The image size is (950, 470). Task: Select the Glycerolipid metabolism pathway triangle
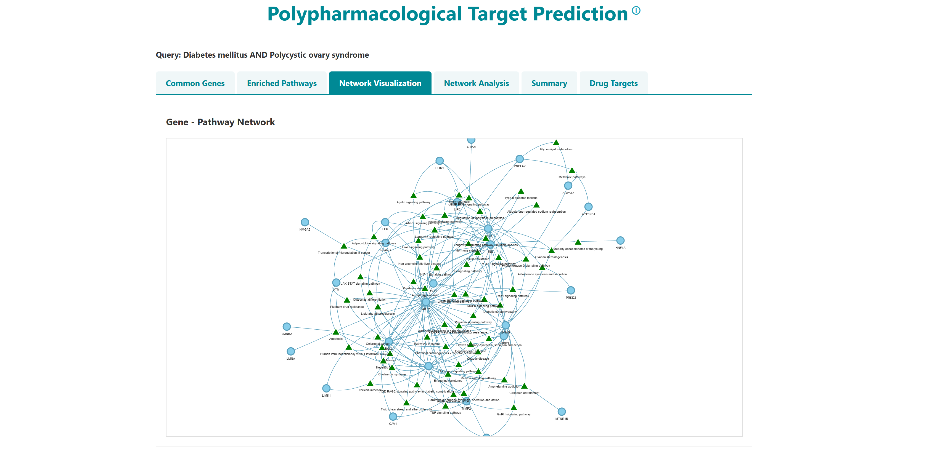556,143
